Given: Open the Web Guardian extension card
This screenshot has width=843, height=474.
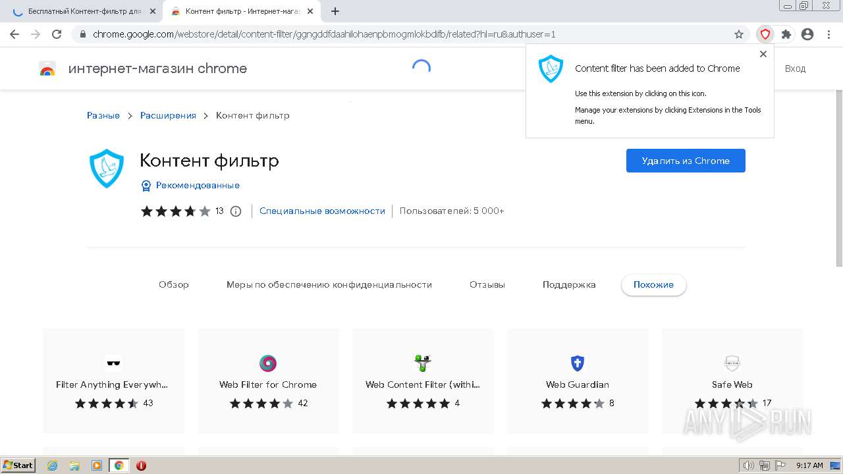Looking at the screenshot, I should click(578, 381).
